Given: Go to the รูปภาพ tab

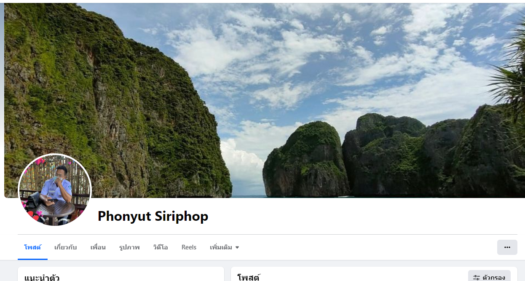Looking at the screenshot, I should pyautogui.click(x=129, y=247).
